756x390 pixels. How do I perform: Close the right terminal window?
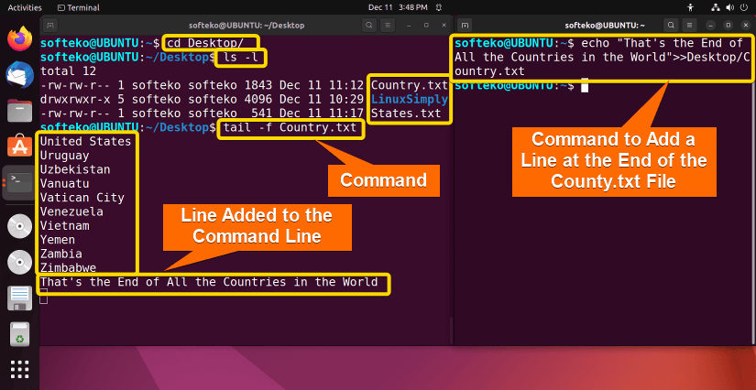coord(745,25)
